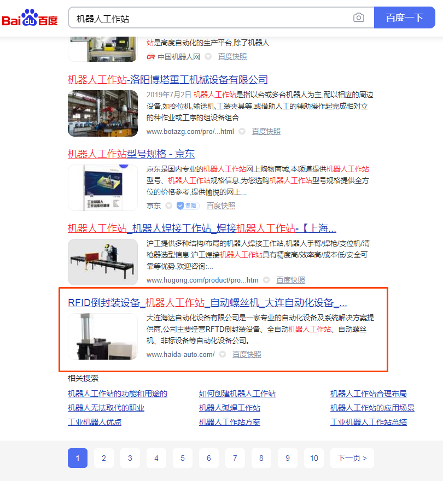Expand dropdown next to www.hugong.com
Image resolution: width=443 pixels, height=481 pixels.
266,280
